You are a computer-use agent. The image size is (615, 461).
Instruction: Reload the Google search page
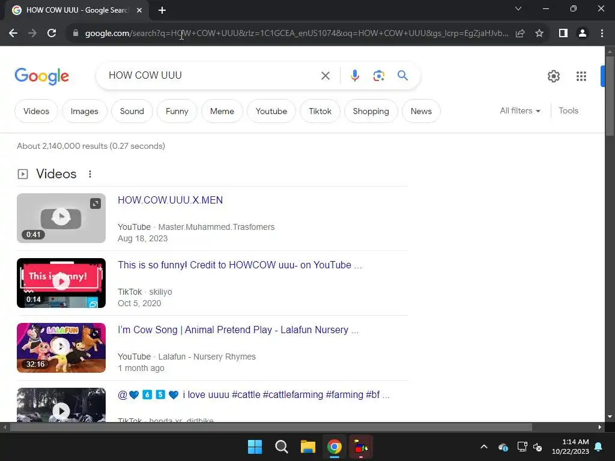52,34
